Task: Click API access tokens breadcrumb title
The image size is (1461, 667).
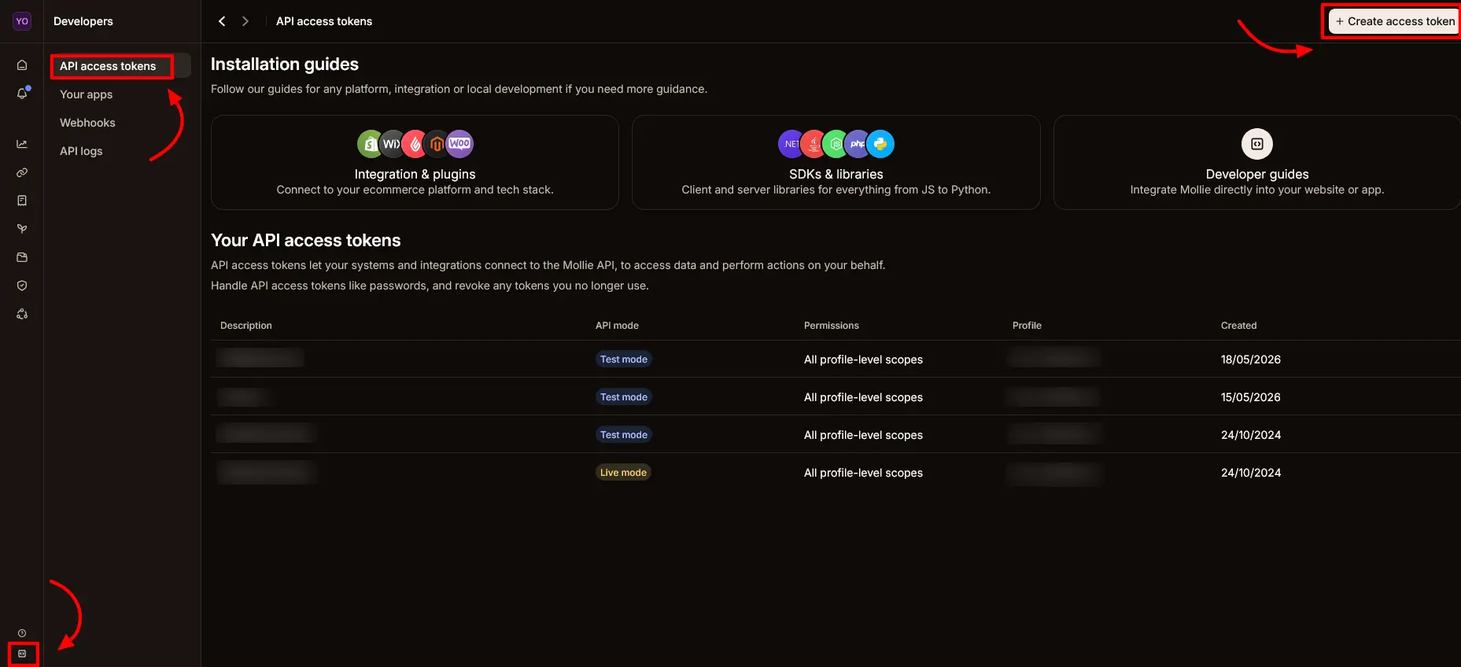Action: (324, 21)
